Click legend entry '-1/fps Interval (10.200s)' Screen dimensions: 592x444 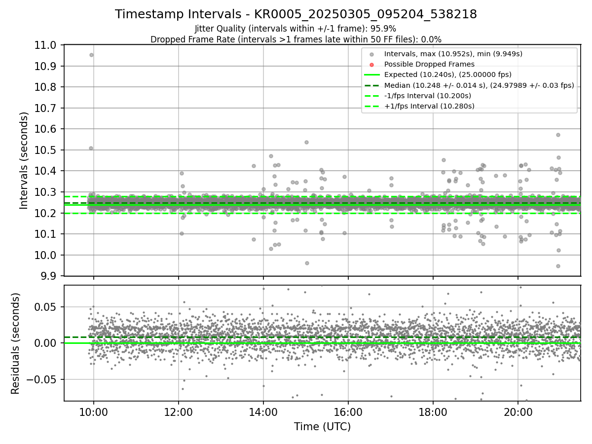tap(427, 96)
